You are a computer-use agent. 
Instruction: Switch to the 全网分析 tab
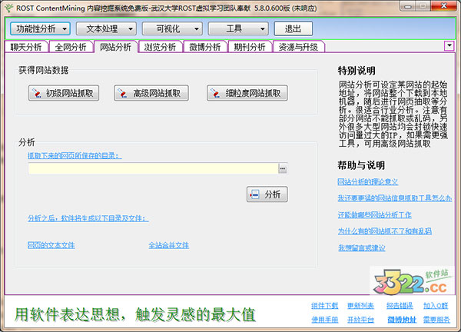pyautogui.click(x=71, y=47)
